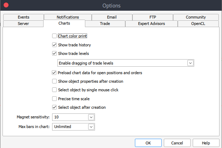Toggle Show trade levels checkbox
The width and height of the screenshot is (222, 148).
coord(54,53)
